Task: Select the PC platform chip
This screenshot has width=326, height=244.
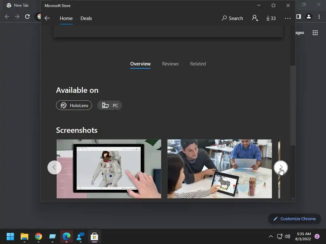Action: 110,105
